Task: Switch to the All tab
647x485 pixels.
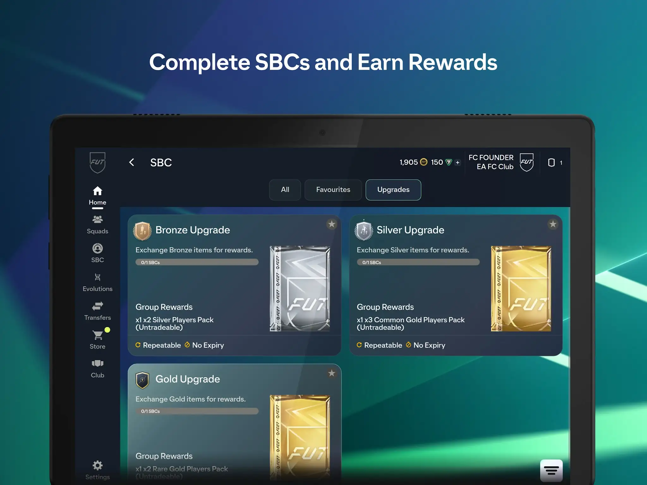Action: tap(285, 190)
